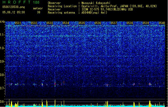Viewport: 168px width, 107px height.
Task: Click the 0.7 kHz axis tick label
Action: click(2, 88)
